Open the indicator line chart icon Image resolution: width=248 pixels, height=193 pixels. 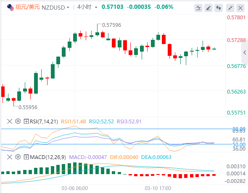pyautogui.click(x=198, y=8)
